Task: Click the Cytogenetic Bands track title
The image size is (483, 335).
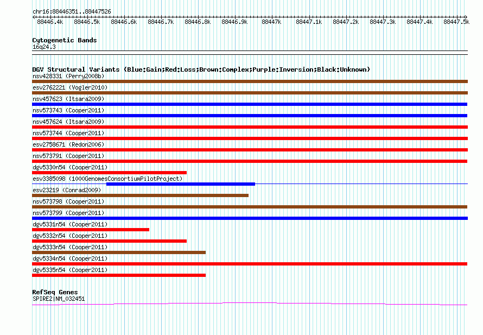Action: [x=65, y=40]
